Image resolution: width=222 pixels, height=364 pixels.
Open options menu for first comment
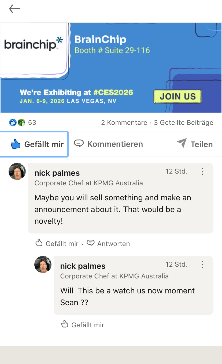pyautogui.click(x=203, y=171)
